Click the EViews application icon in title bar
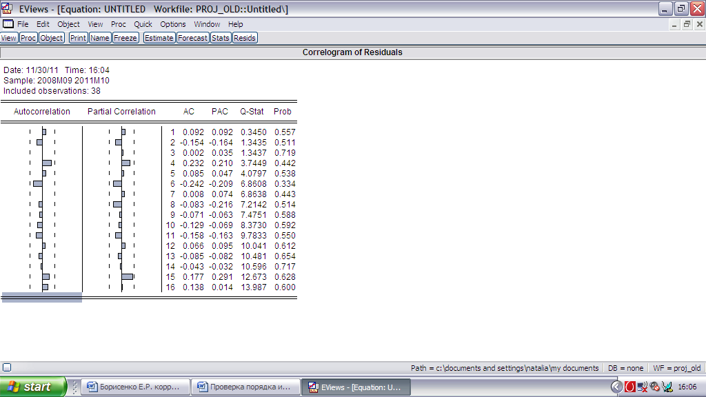Screen dimensions: 706x397 [7, 8]
